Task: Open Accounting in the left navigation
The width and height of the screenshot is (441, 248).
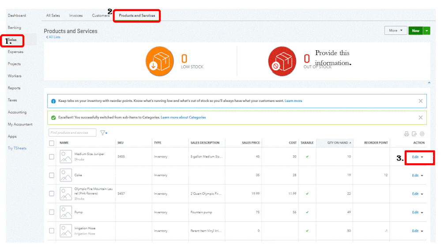Action: click(17, 112)
